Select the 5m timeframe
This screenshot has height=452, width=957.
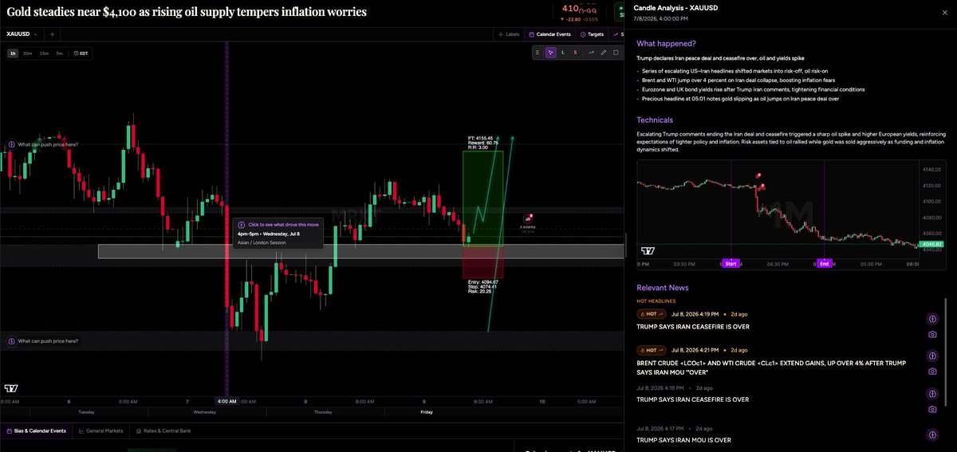[x=59, y=53]
